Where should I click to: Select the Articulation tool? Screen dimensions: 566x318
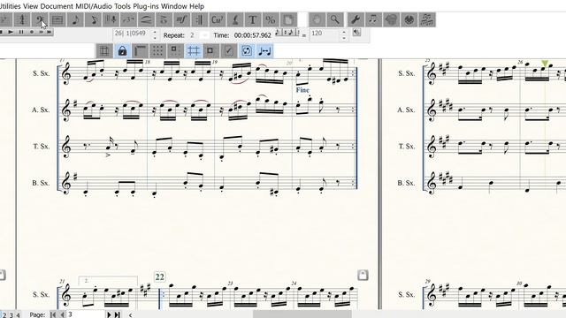(x=164, y=19)
